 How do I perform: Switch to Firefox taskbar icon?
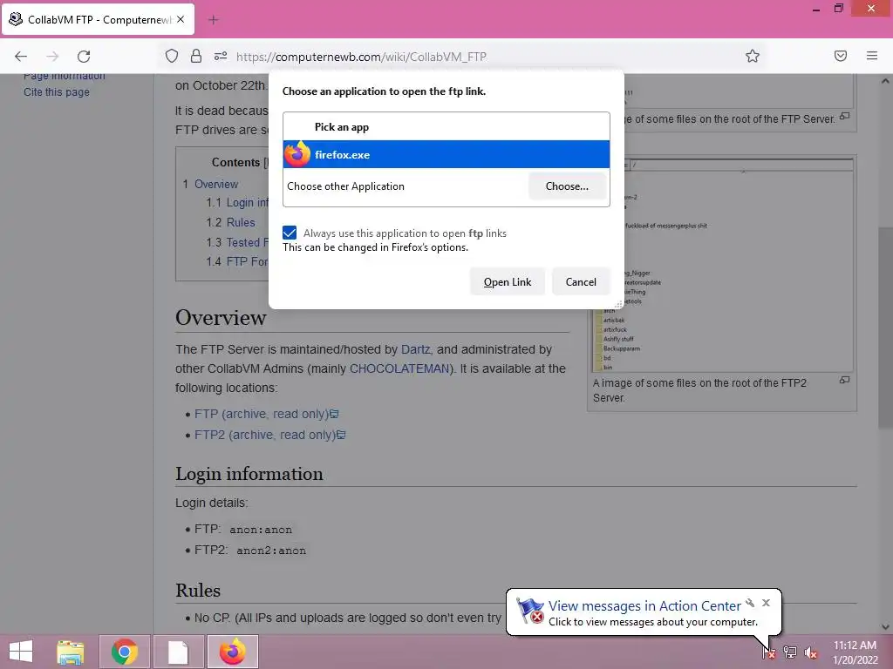[232, 652]
